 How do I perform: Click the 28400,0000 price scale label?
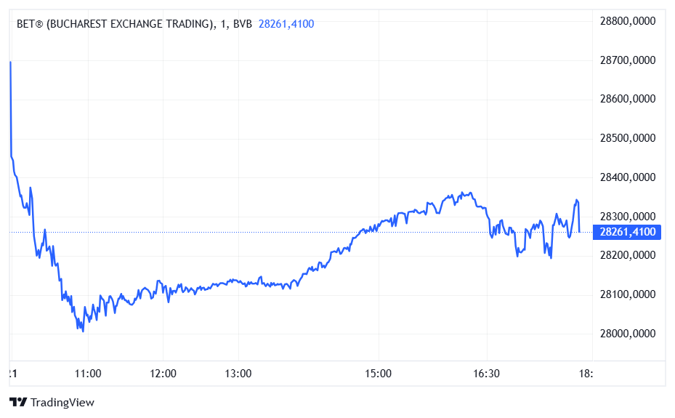(626, 177)
